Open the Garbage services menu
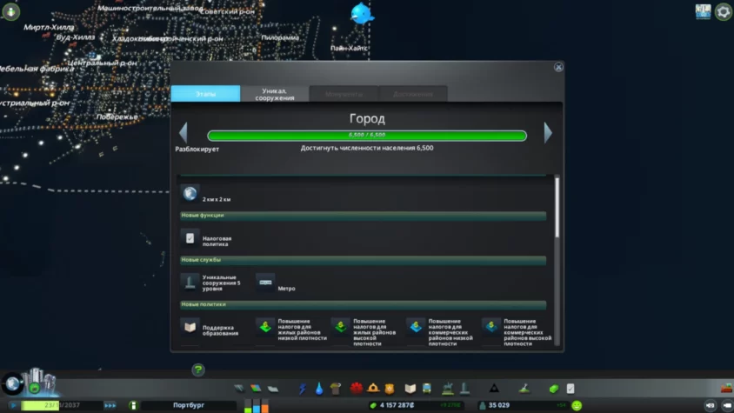Image resolution: width=734 pixels, height=413 pixels. (336, 388)
